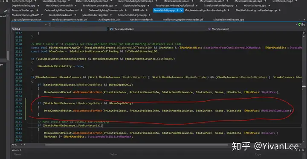The width and height of the screenshot is (307, 159).
Task: Click the Name column header in Watch
Action: [x=17, y=154]
